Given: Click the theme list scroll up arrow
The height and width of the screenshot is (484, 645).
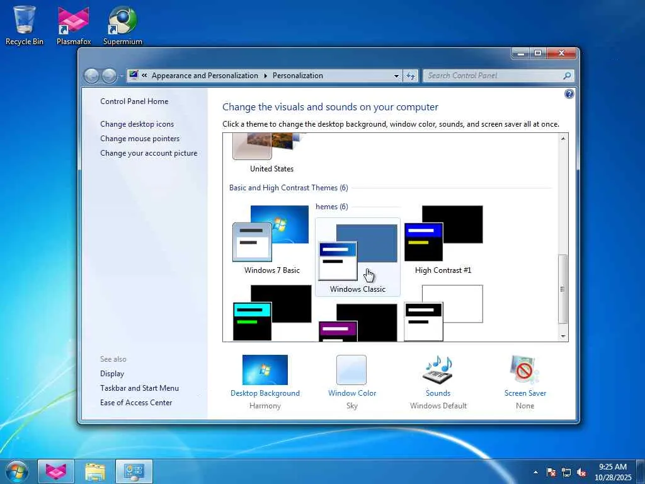Looking at the screenshot, I should tap(562, 139).
